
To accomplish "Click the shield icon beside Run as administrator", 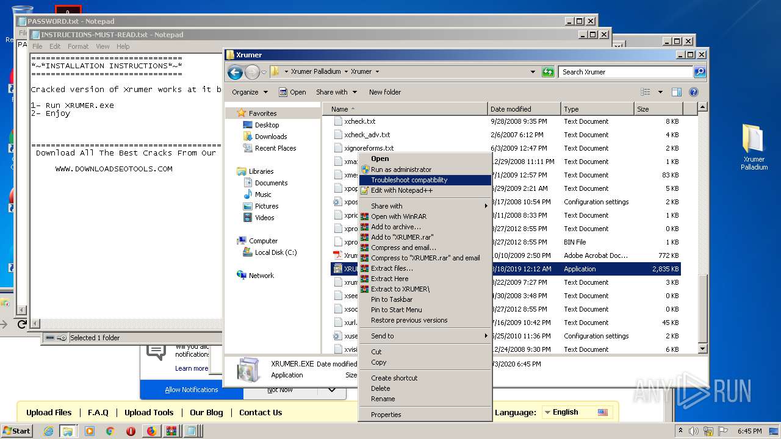I will pos(364,170).
